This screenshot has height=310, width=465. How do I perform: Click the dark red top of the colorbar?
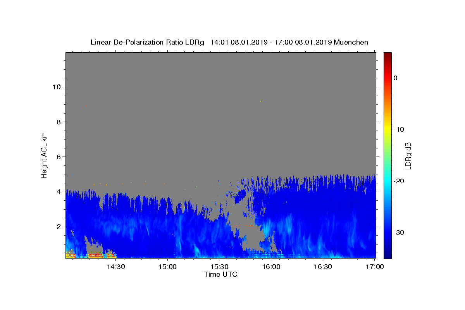coord(387,55)
